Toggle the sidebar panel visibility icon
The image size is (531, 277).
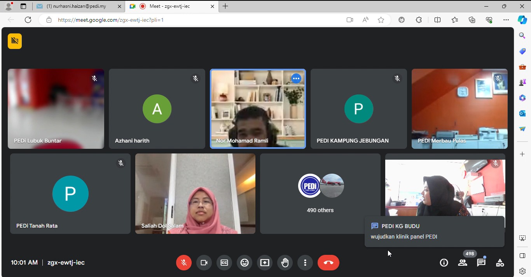(522, 256)
